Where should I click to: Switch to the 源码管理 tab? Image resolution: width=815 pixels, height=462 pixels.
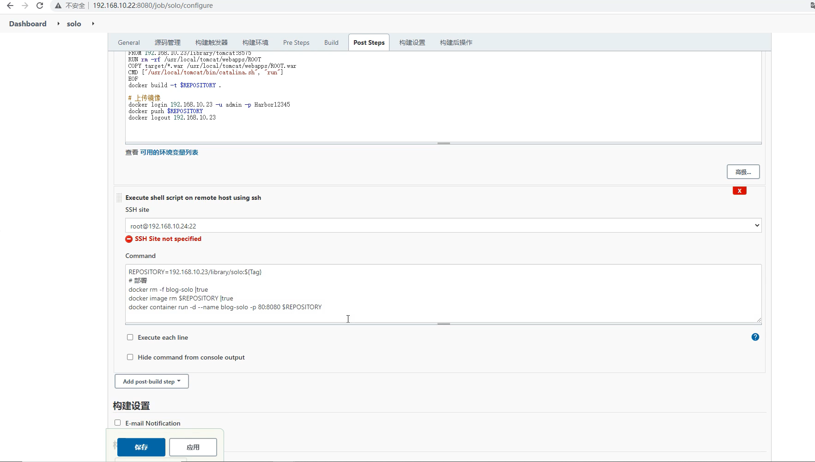167,42
